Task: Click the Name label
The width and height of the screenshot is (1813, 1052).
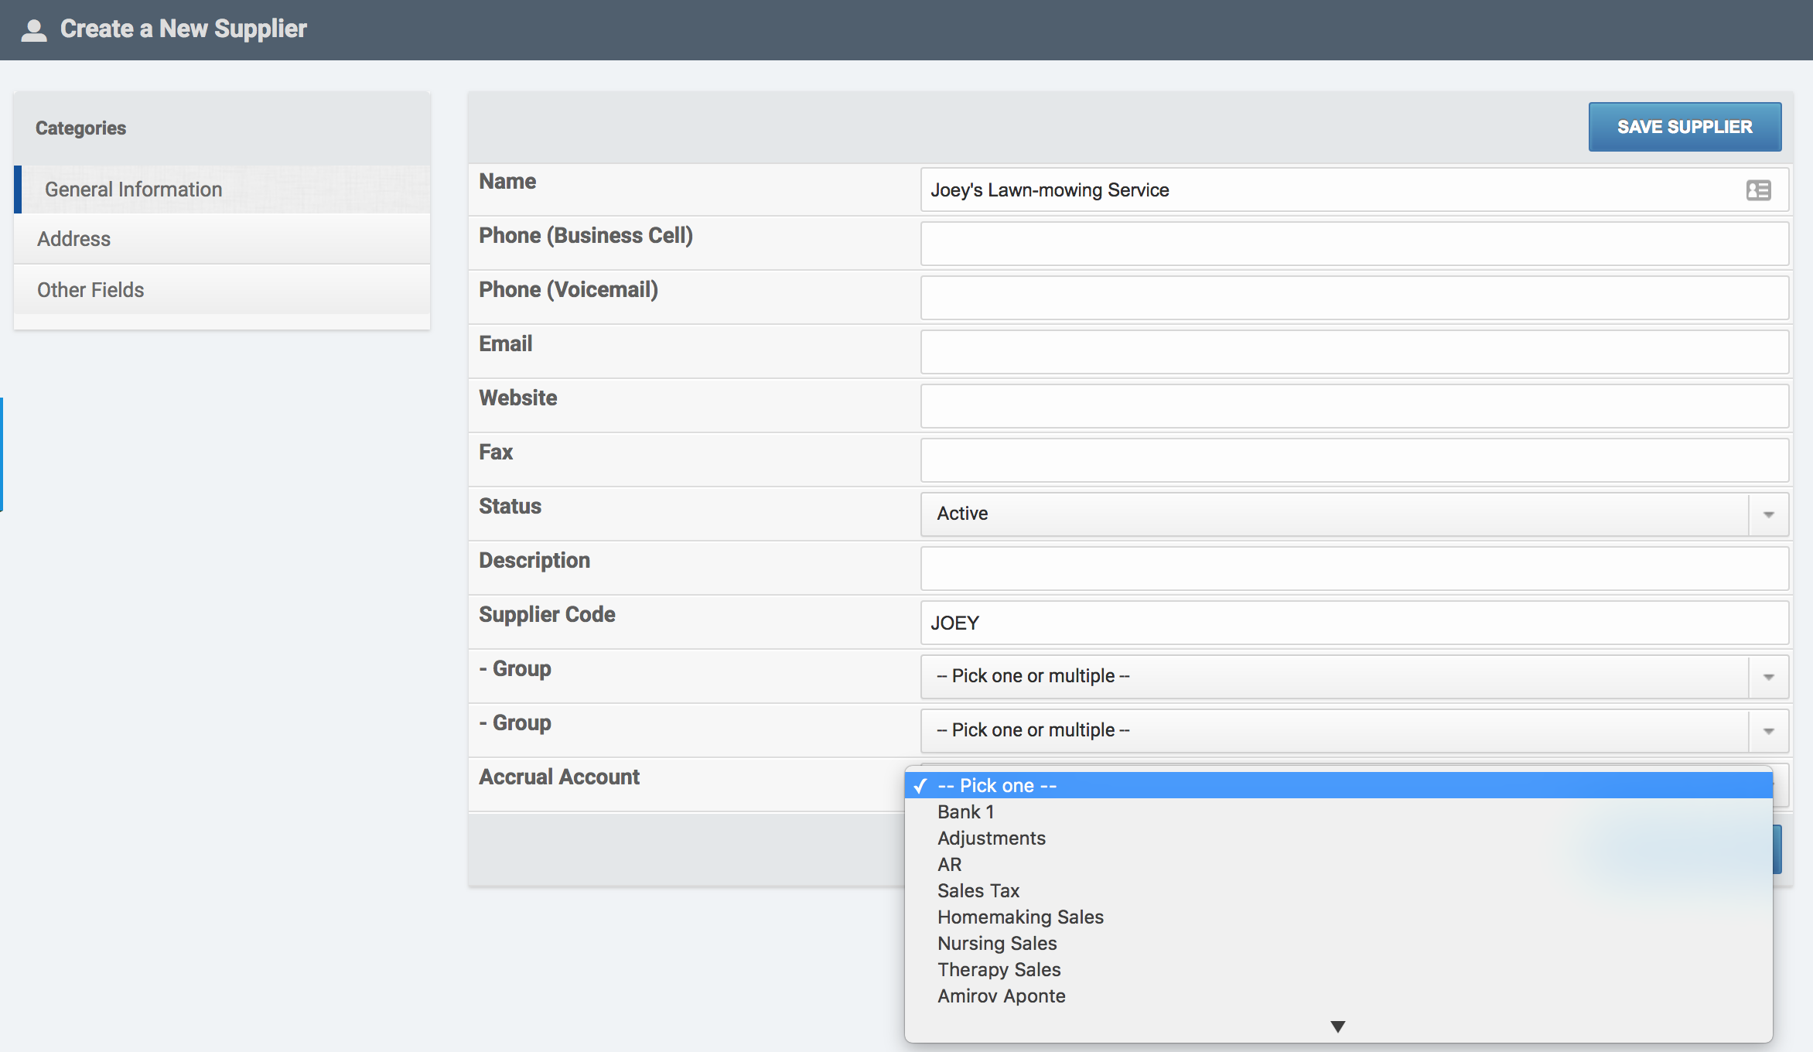Action: pyautogui.click(x=507, y=181)
